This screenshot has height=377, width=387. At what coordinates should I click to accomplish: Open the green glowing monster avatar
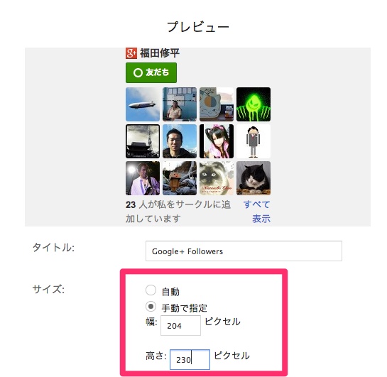pyautogui.click(x=254, y=104)
